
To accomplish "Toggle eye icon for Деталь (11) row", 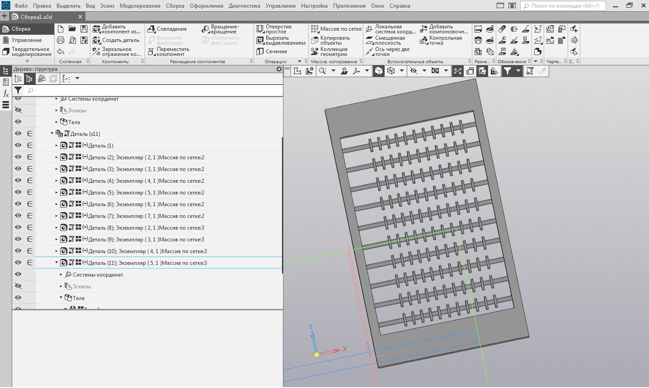I will tap(18, 263).
